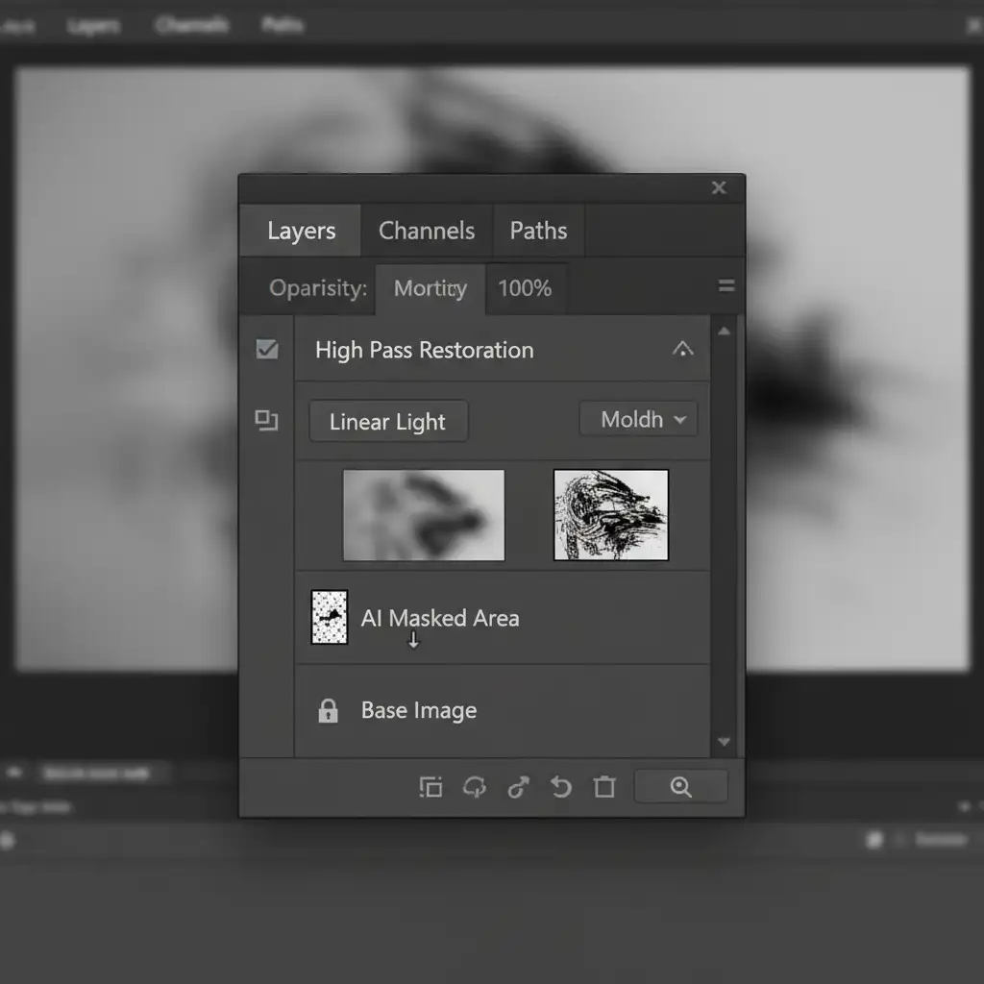Viewport: 984px width, 984px height.
Task: Select the Layers tab
Action: click(301, 231)
